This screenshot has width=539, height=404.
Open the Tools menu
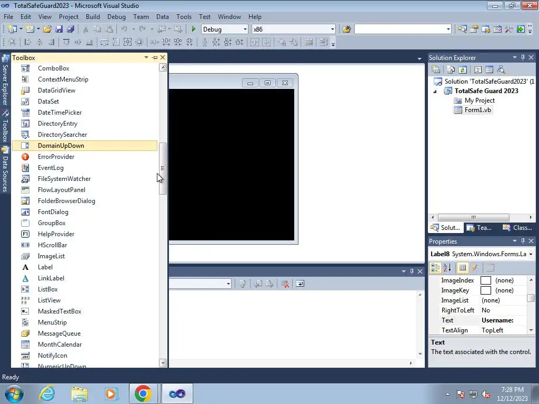coord(184,17)
